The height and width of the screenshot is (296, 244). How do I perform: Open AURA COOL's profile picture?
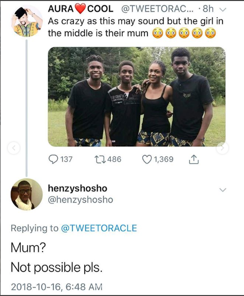tap(27, 21)
